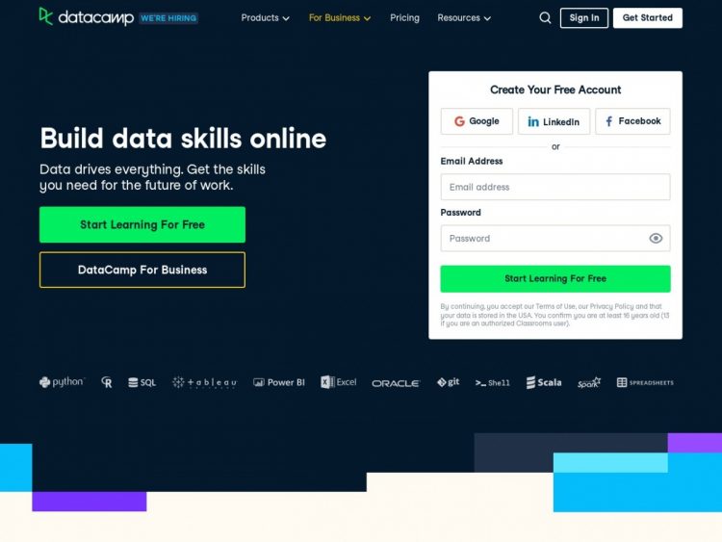Click the Email address field
The width and height of the screenshot is (722, 542).
point(554,187)
